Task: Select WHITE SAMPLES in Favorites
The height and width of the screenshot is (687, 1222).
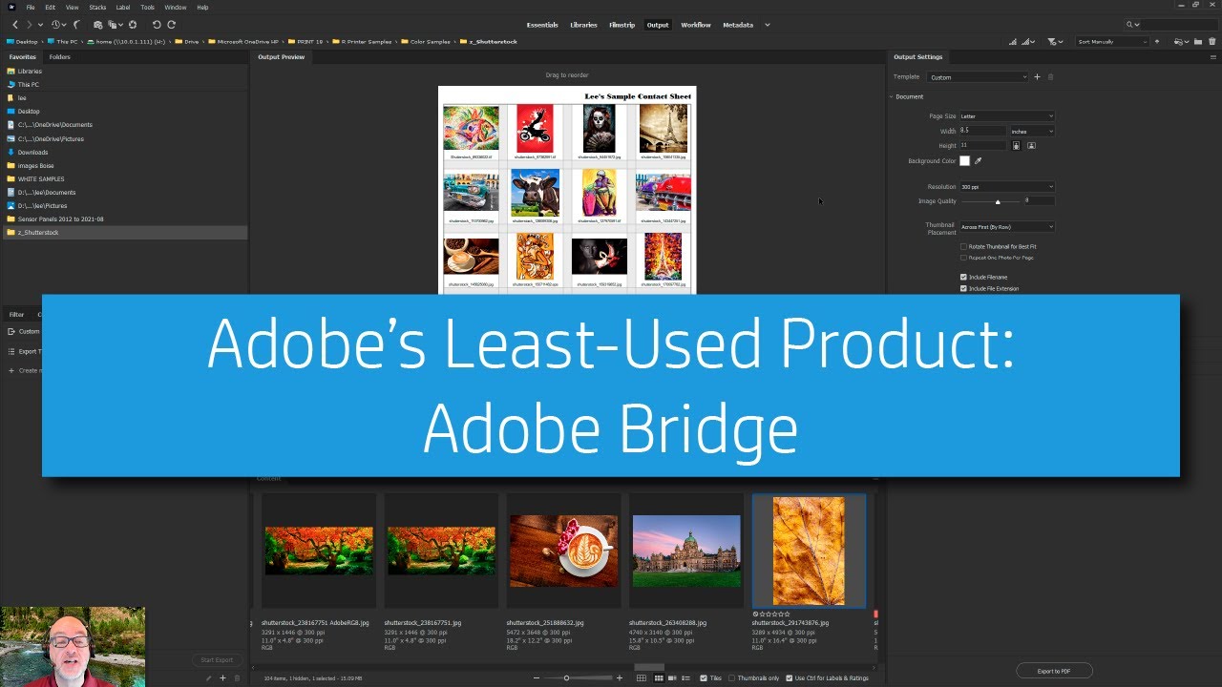Action: point(41,178)
